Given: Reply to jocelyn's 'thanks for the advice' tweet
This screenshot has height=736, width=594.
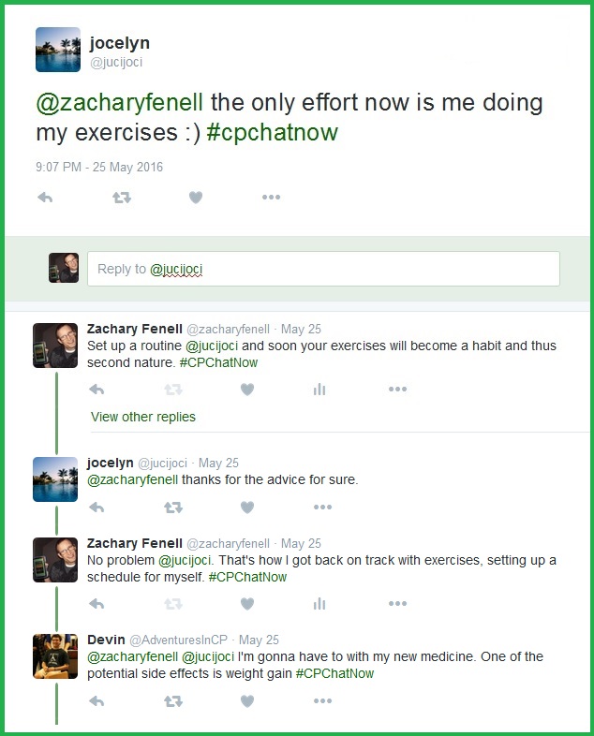Looking at the screenshot, I should pos(97,508).
